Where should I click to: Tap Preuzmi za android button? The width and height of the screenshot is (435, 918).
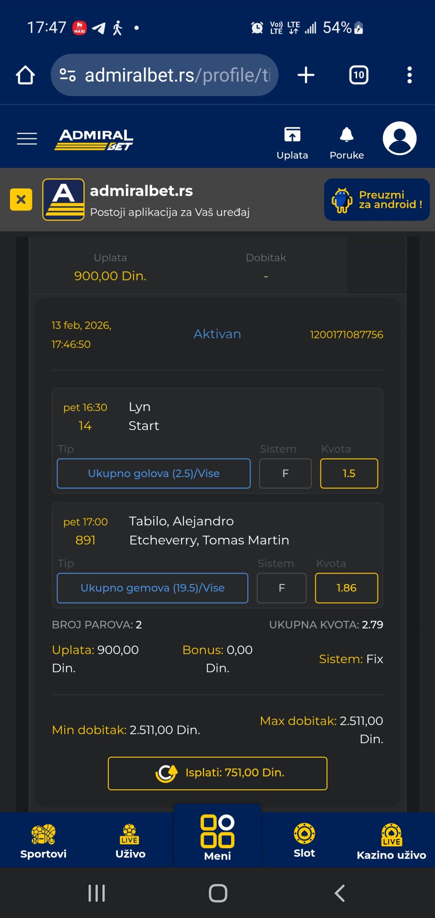click(377, 200)
